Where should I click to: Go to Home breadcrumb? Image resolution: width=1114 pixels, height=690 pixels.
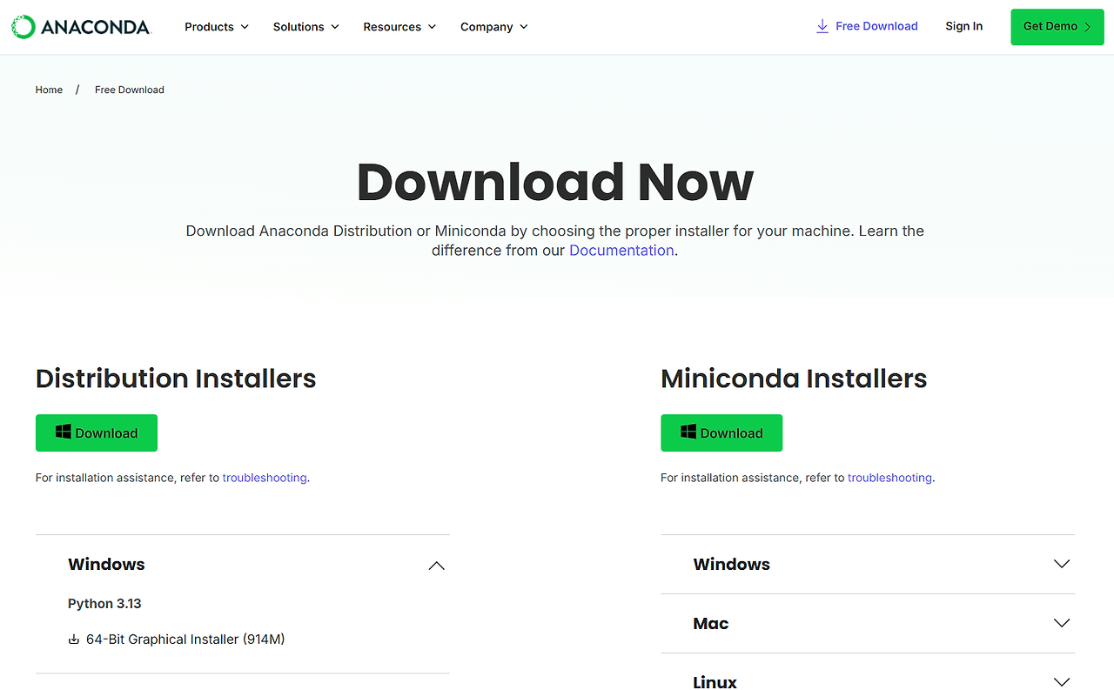click(49, 90)
